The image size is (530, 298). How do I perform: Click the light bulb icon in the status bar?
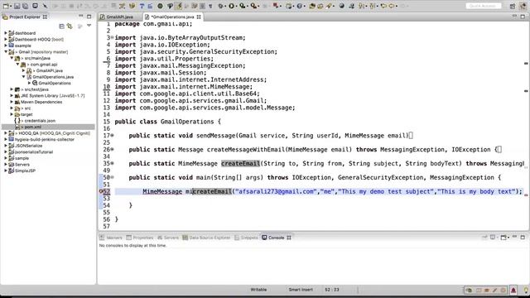(x=526, y=290)
